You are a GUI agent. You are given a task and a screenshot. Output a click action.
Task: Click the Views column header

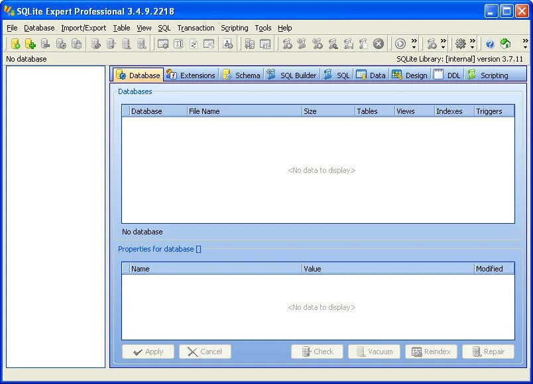click(x=414, y=111)
